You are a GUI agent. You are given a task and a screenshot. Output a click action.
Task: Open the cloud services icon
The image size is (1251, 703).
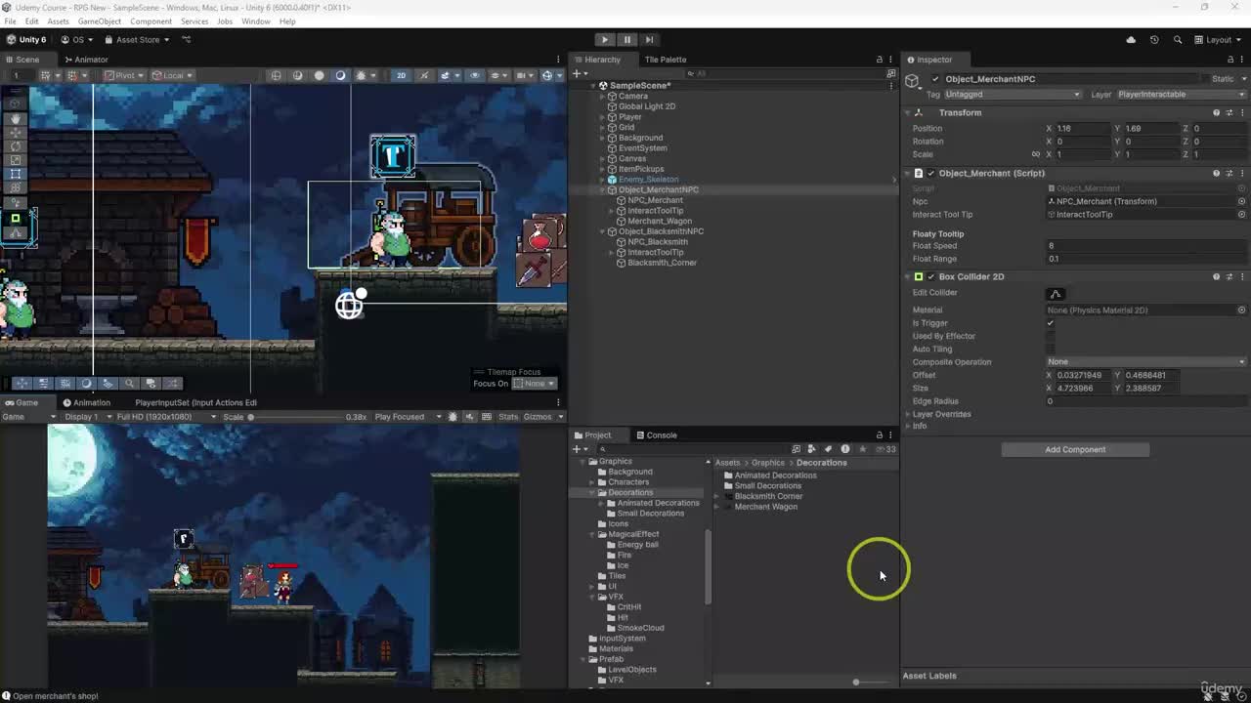point(1131,40)
